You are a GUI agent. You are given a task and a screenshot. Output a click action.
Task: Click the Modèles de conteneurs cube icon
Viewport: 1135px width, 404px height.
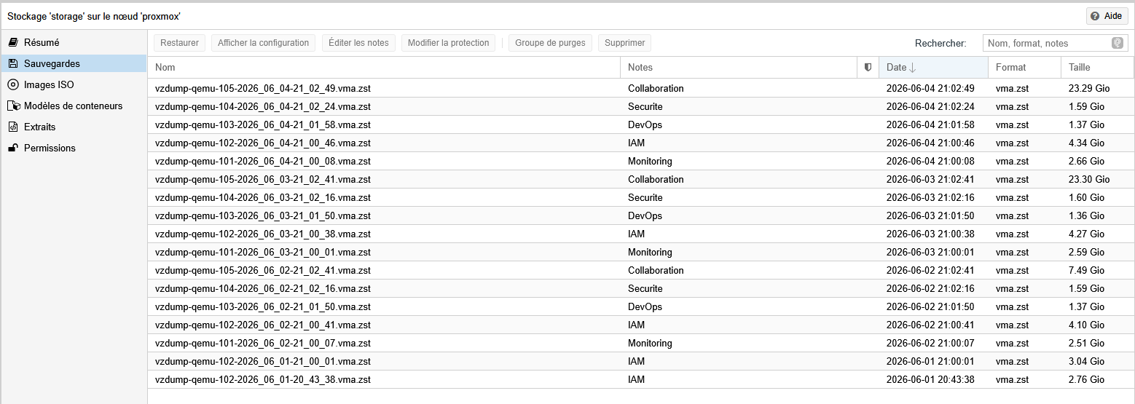(x=13, y=106)
